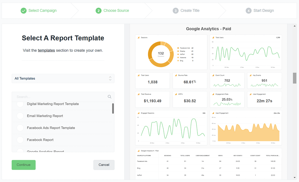Click the ARPU value $30.52
This screenshot has height=182, width=299.
tap(190, 101)
